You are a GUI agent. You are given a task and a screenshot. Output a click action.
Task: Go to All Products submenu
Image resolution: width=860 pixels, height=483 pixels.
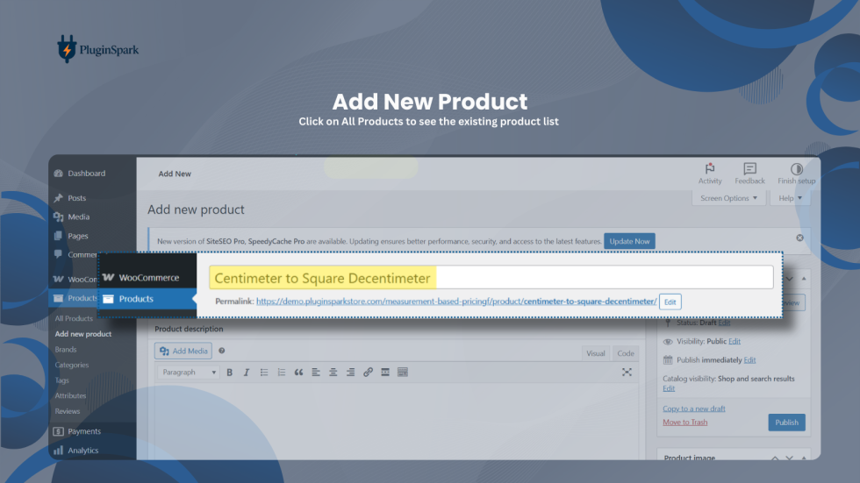click(74, 318)
